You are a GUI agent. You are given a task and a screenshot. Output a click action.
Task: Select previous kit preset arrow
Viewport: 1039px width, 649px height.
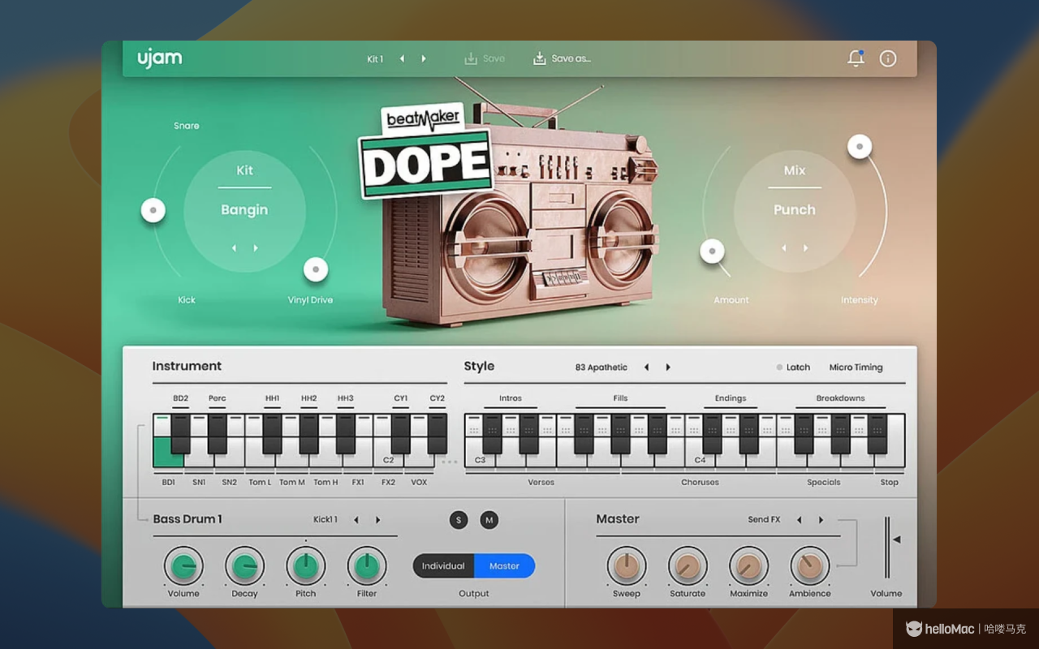402,58
